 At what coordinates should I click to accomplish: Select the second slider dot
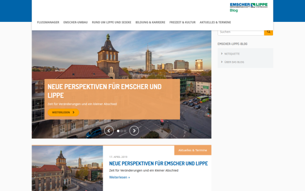tap(121, 131)
